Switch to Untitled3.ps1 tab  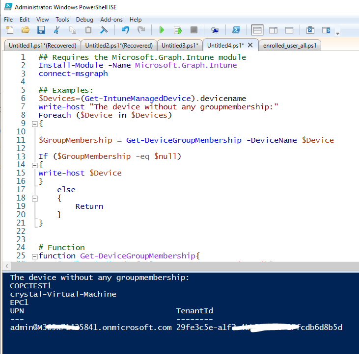(180, 46)
